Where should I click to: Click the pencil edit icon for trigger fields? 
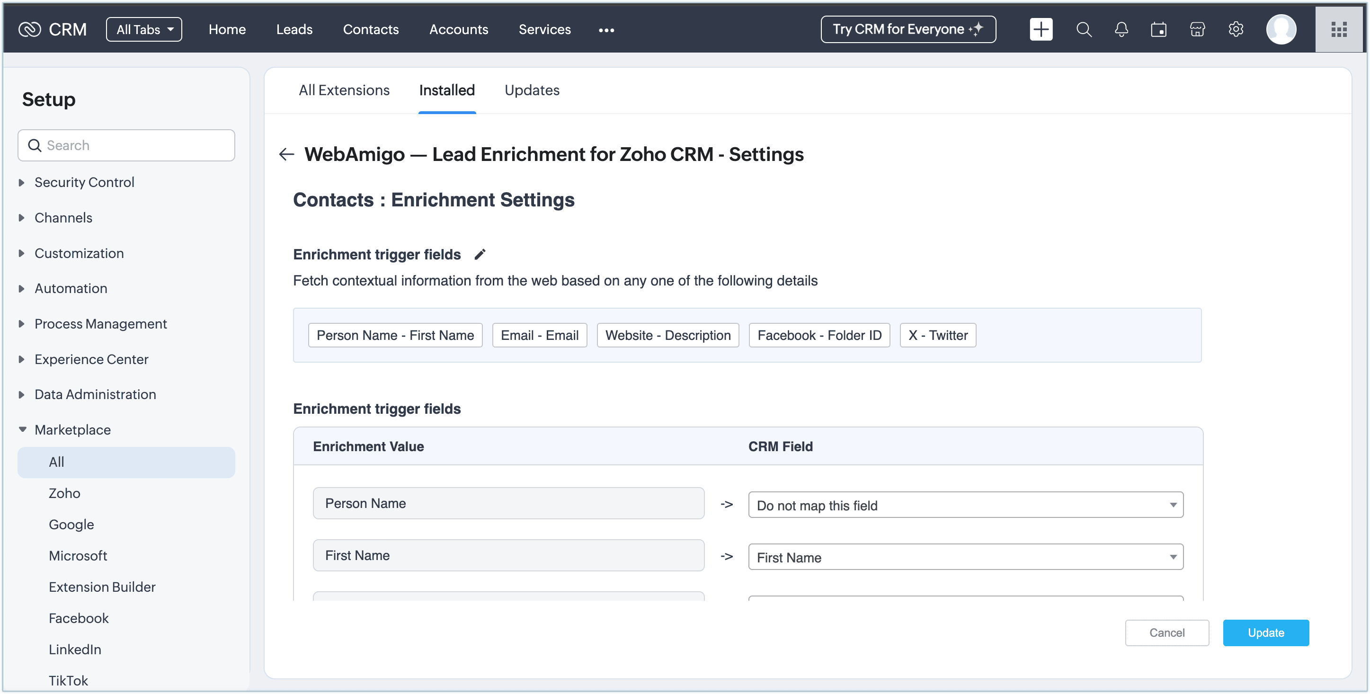480,254
